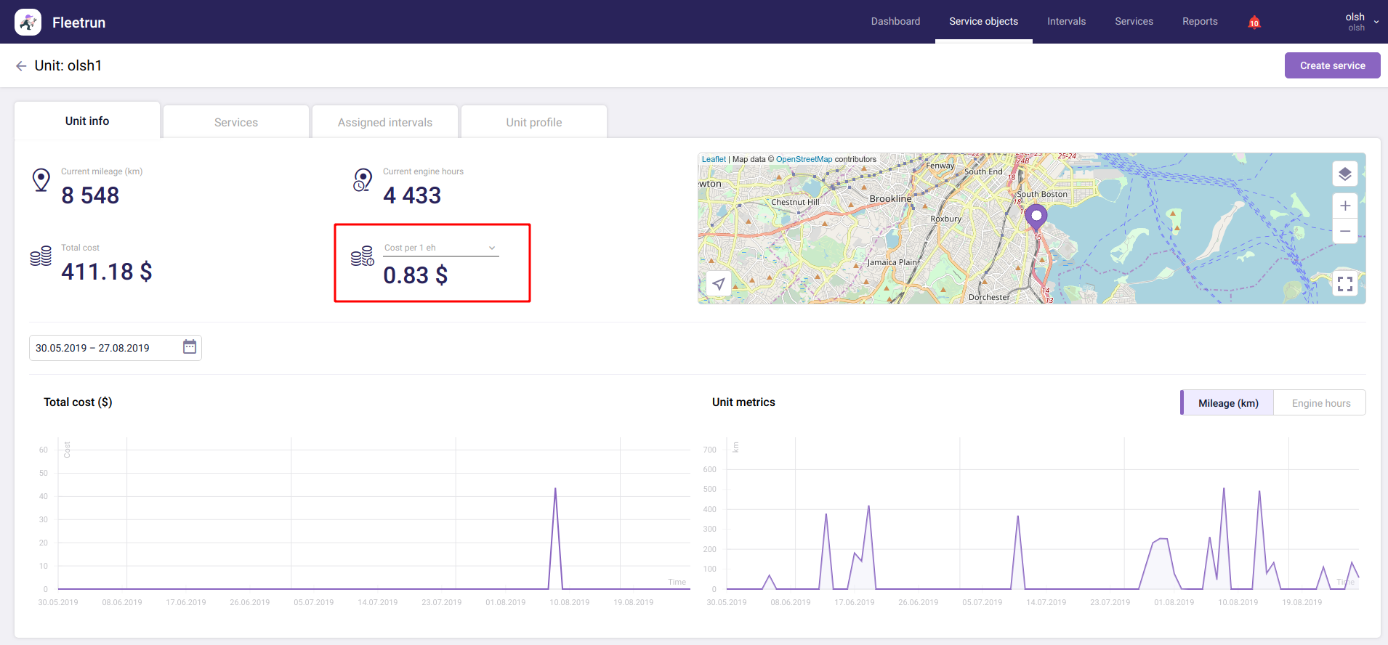This screenshot has width=1388, height=645.
Task: Go back using the left arrow icon
Action: coord(21,66)
